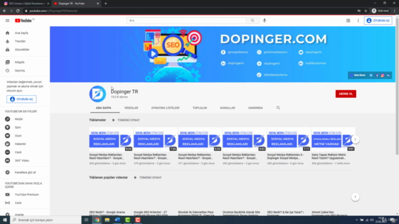Image resolution: width=399 pixels, height=224 pixels.
Task: Click the Abone Ol subscribe button
Action: click(345, 94)
